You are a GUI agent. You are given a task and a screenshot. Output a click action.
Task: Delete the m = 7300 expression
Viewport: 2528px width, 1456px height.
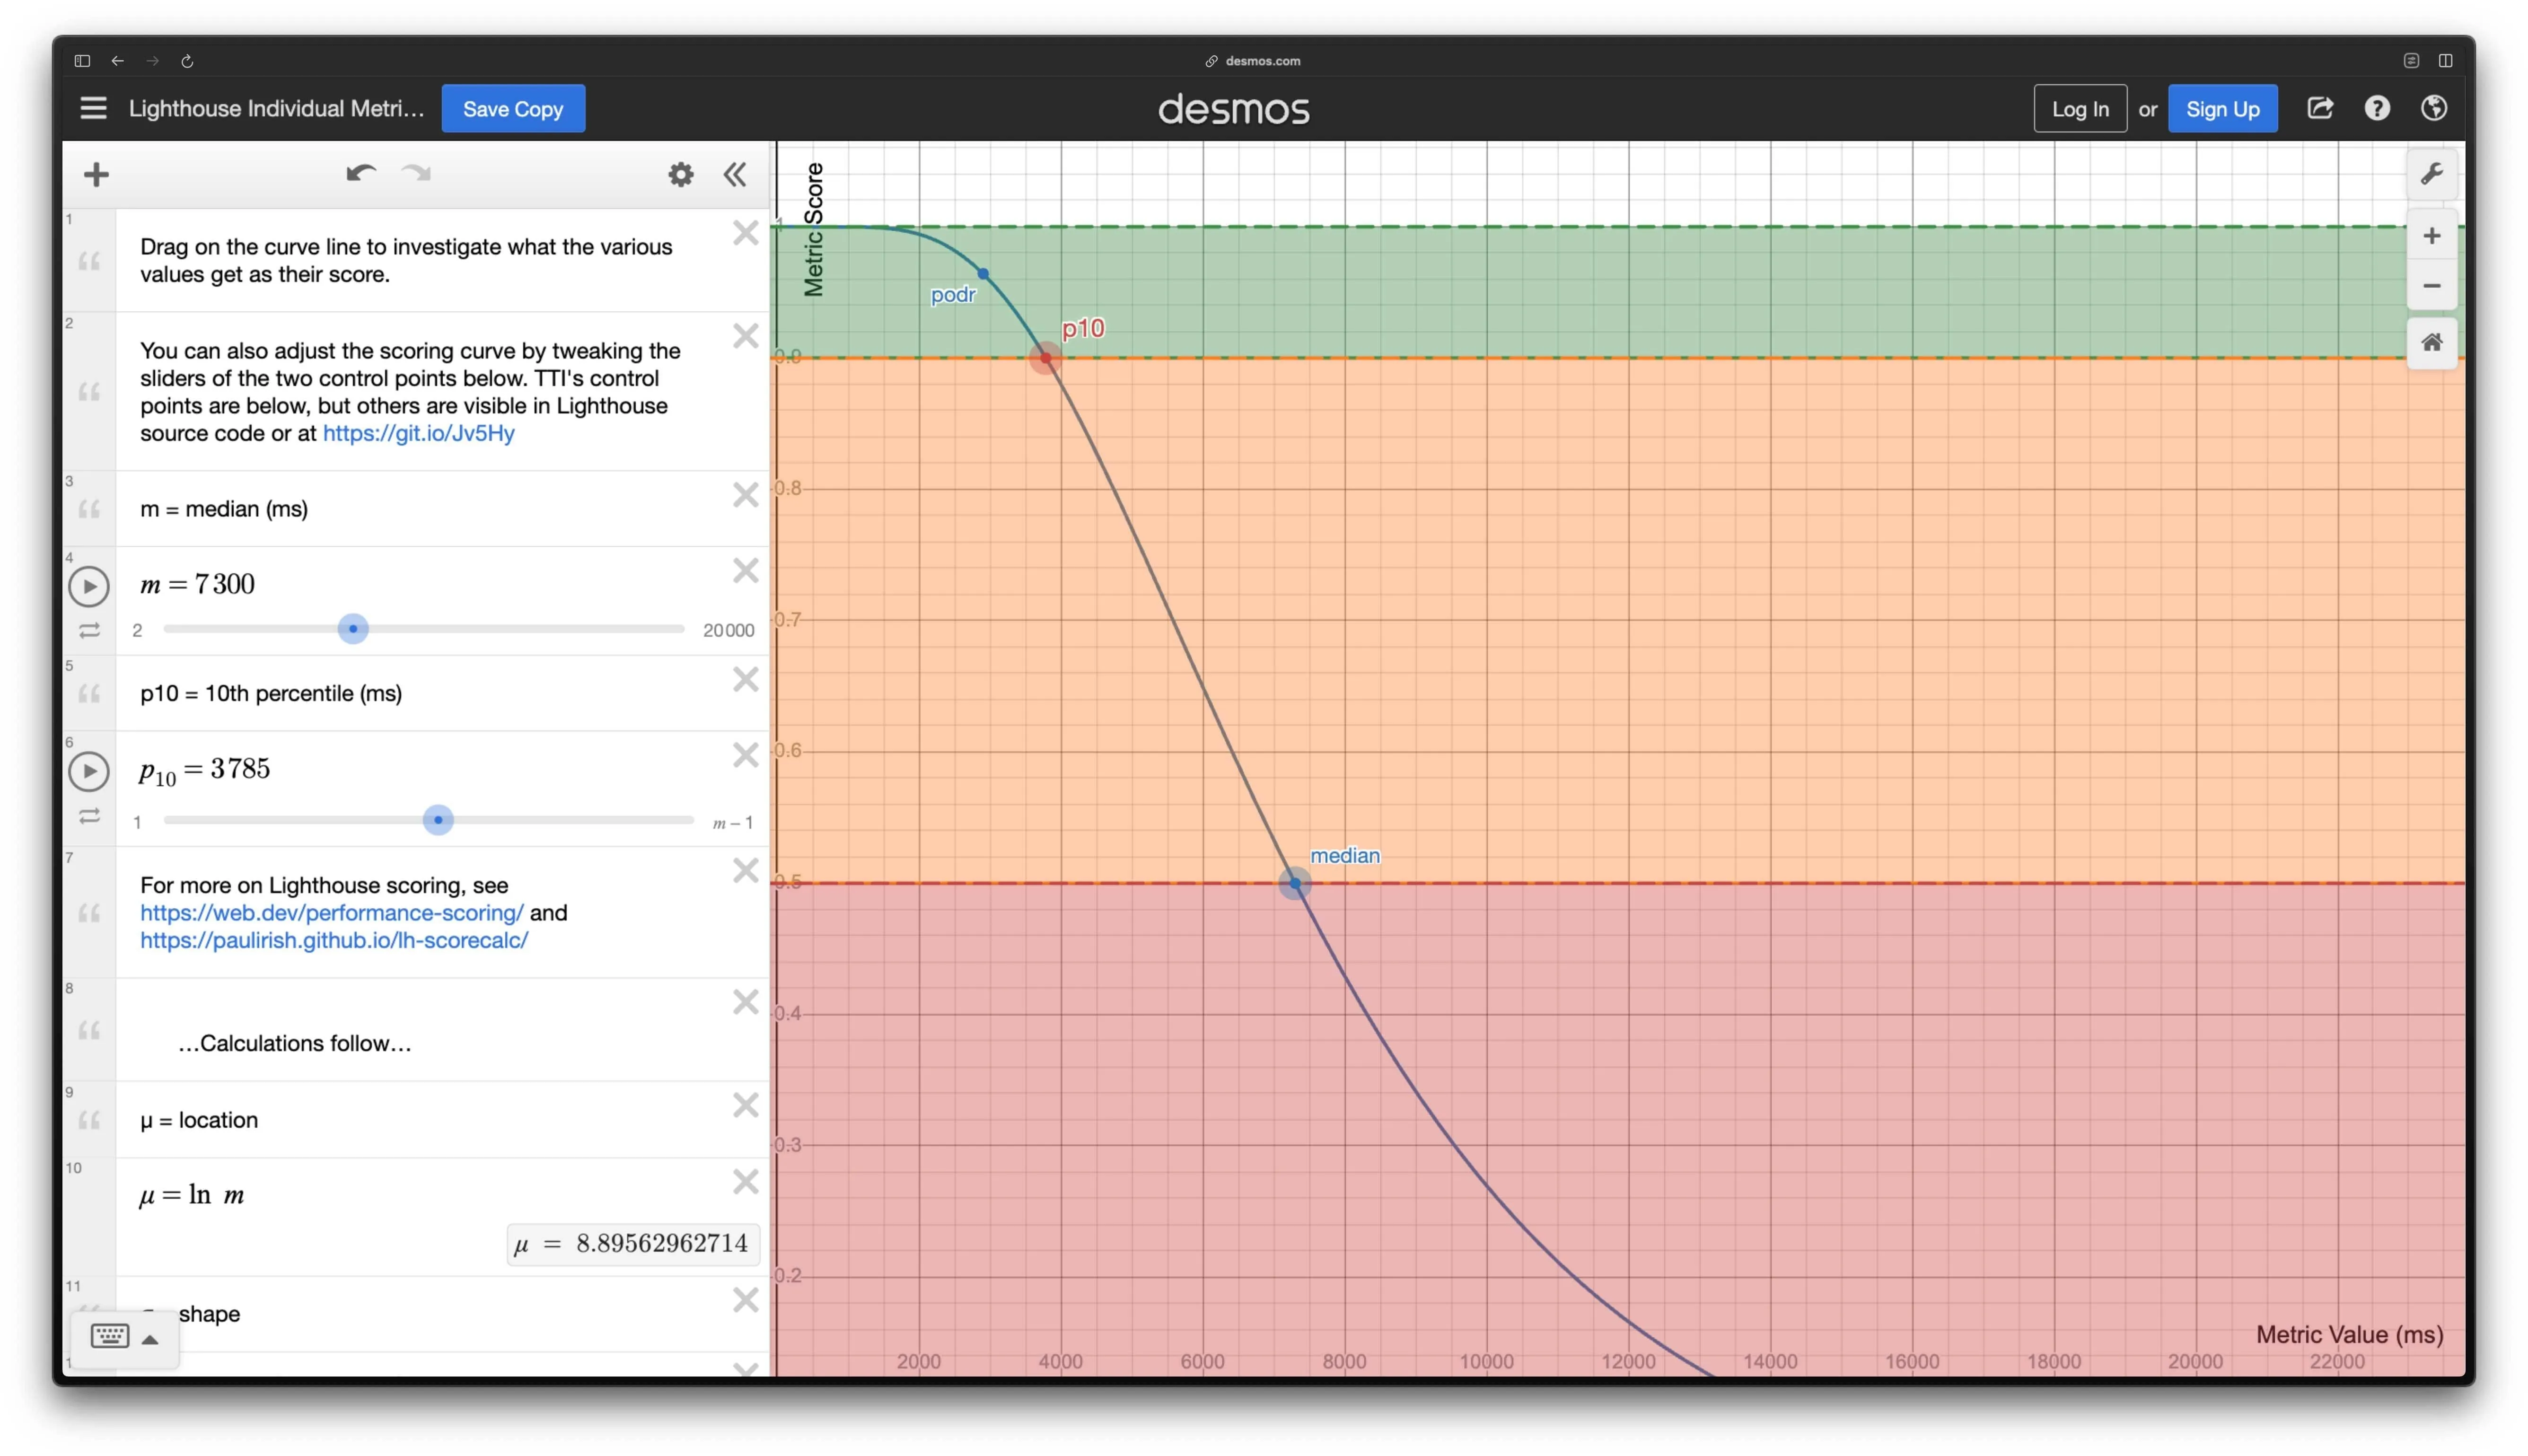click(x=745, y=570)
